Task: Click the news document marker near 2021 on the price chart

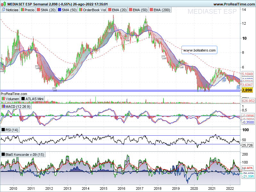Action: 224,80
